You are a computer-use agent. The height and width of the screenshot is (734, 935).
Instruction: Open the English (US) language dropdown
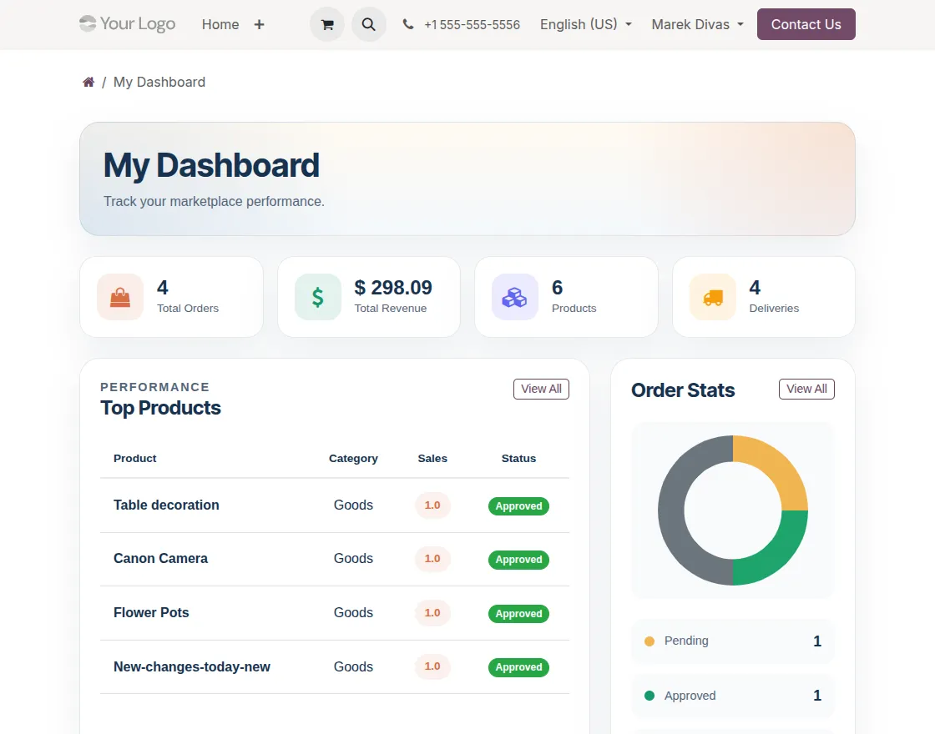pos(585,24)
